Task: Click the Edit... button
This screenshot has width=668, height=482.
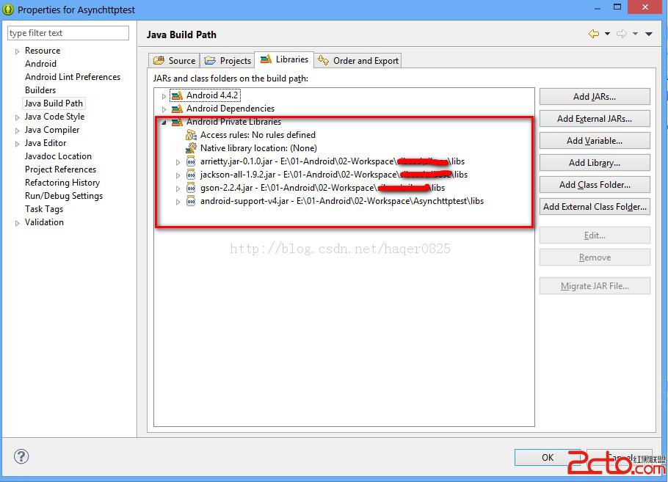Action: click(595, 235)
